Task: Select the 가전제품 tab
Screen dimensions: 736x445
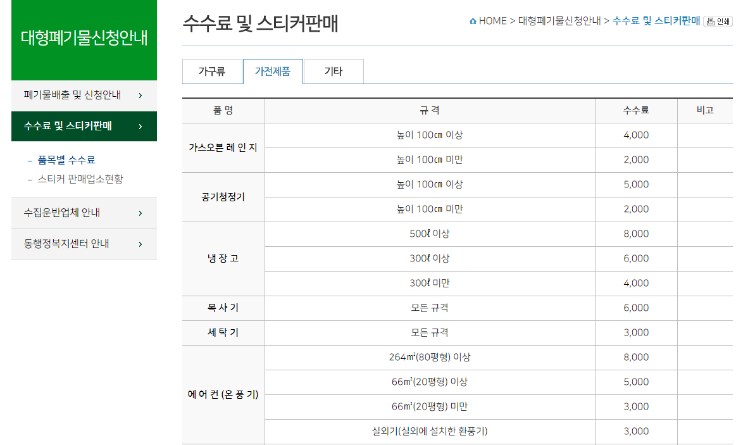Action: coord(273,72)
